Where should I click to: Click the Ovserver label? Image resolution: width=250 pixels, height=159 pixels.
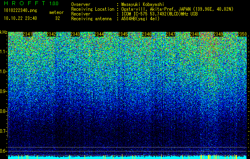[x=81, y=5]
